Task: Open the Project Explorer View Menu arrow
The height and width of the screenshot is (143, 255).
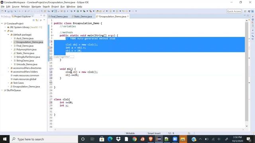Action: pos(44,20)
